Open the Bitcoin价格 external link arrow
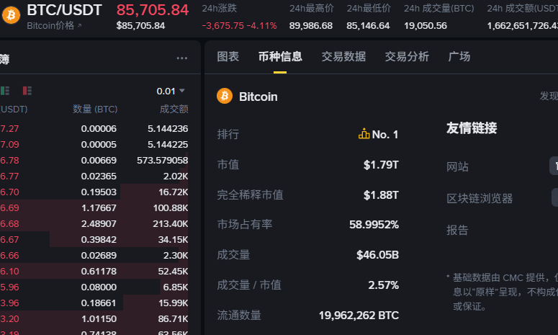Viewport: 558px width, 335px height. point(80,26)
